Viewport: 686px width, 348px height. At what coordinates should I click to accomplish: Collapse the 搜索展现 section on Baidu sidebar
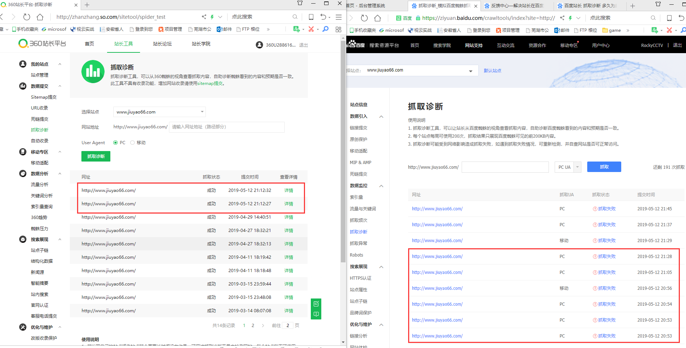[x=381, y=267]
